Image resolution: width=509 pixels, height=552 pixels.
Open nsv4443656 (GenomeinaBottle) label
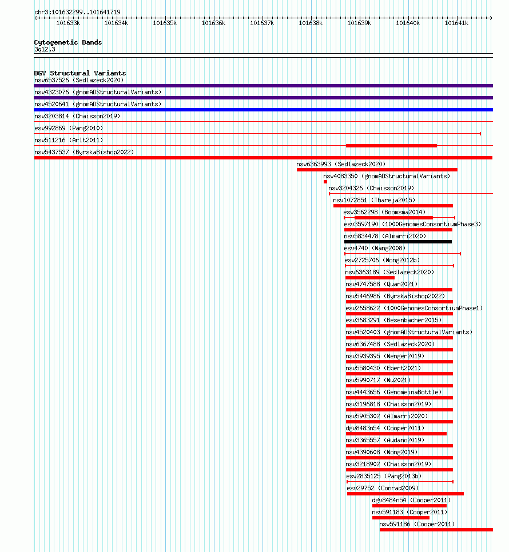[393, 391]
